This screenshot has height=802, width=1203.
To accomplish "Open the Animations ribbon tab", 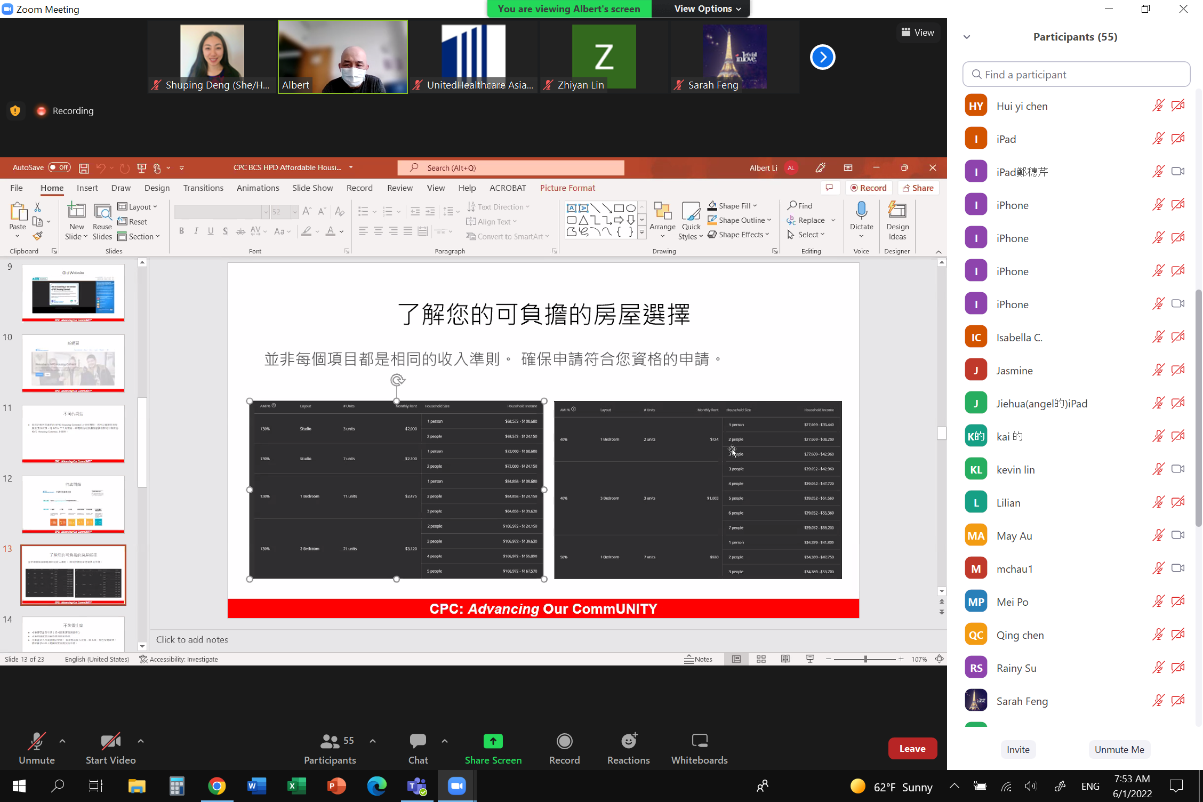I will 258,188.
